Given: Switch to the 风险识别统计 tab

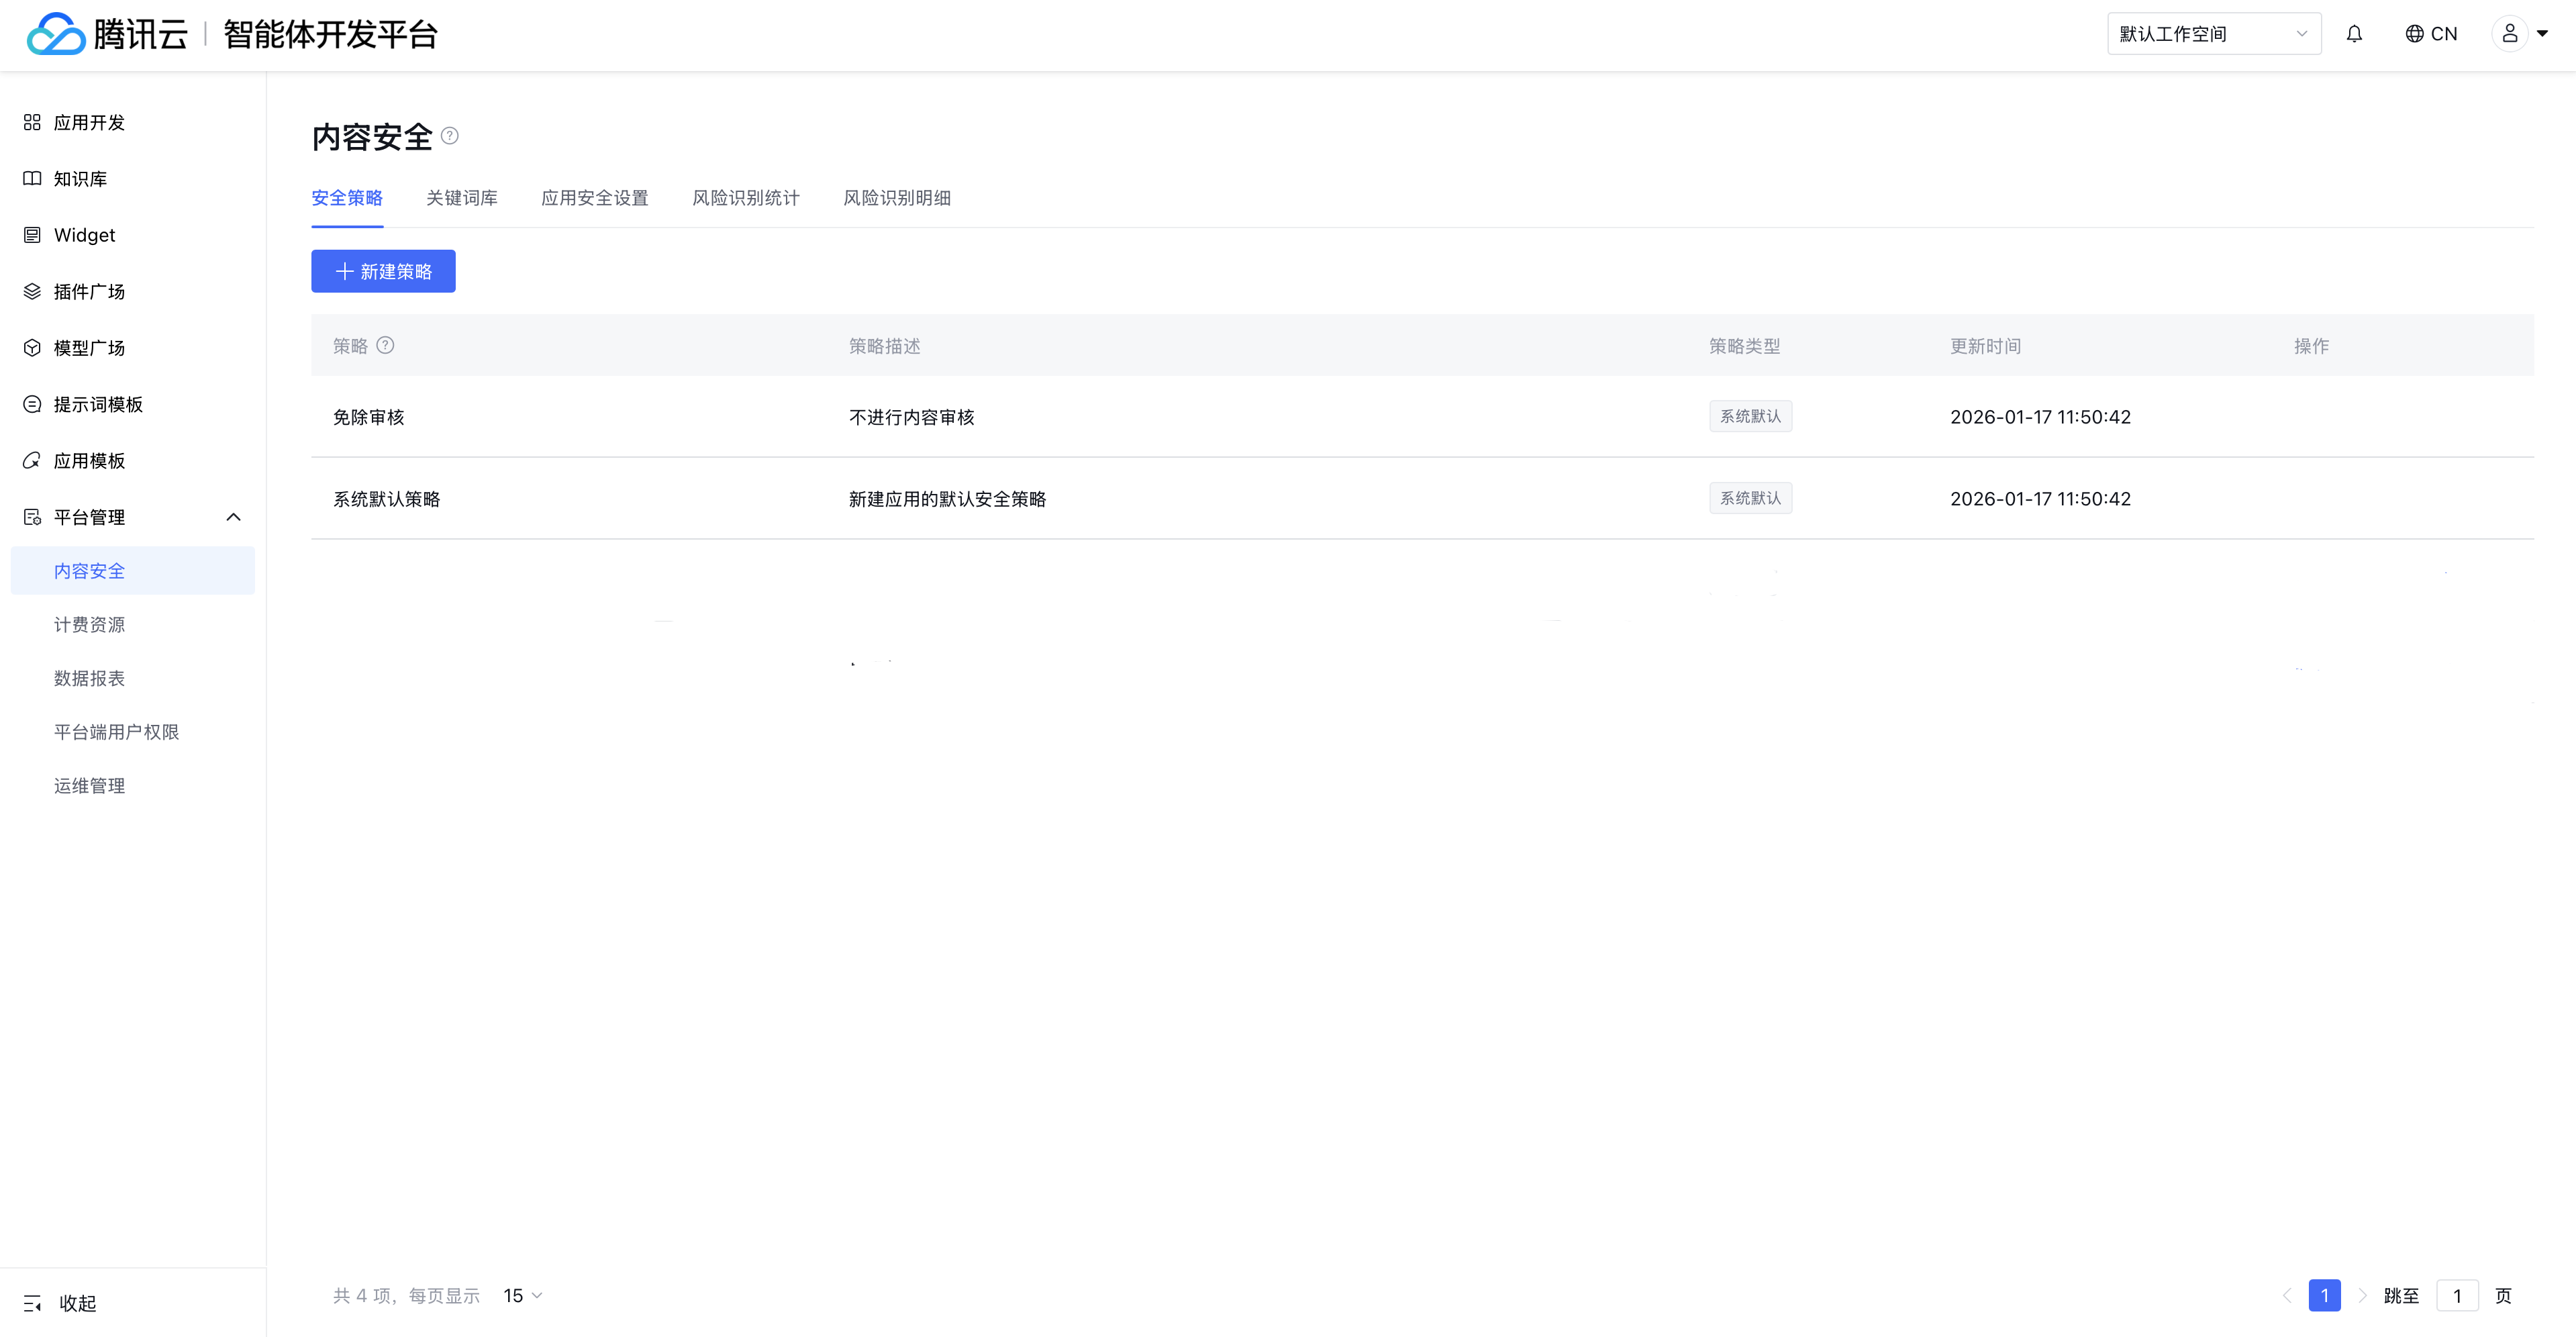Looking at the screenshot, I should pyautogui.click(x=745, y=198).
